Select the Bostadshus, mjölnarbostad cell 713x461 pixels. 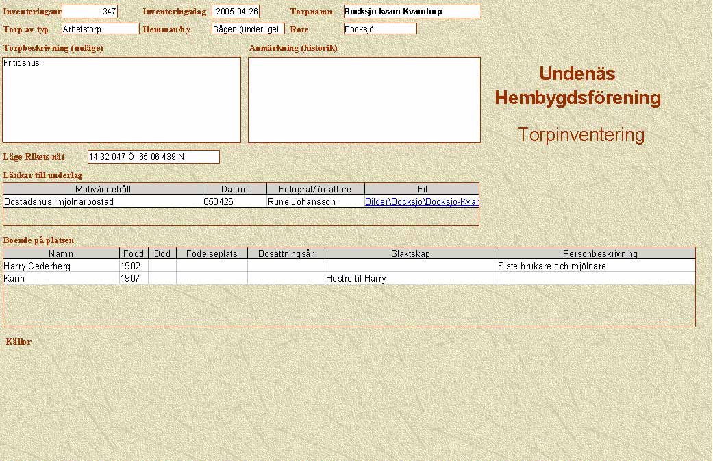tap(103, 202)
